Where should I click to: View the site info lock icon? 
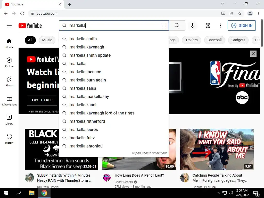(32, 13)
